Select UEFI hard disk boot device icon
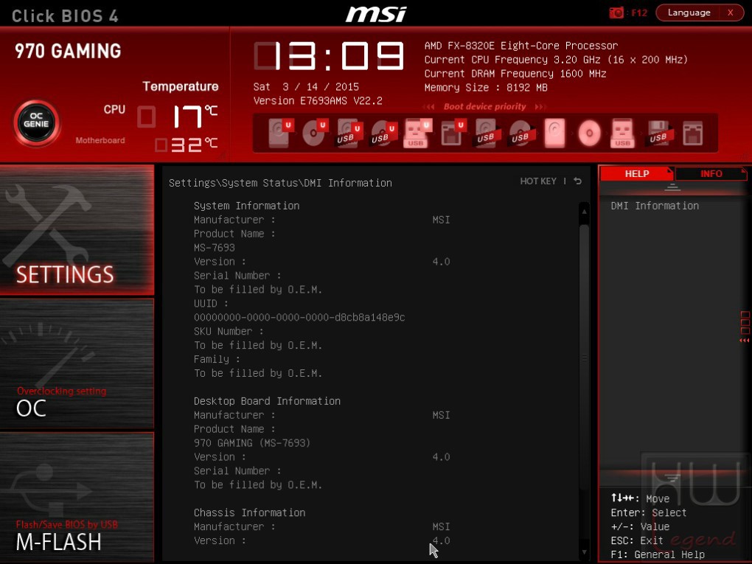Viewport: 752px width, 564px height. (280, 133)
